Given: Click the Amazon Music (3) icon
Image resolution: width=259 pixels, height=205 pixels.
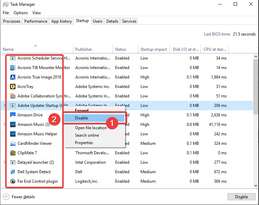Looking at the screenshot, I should click(13, 124).
